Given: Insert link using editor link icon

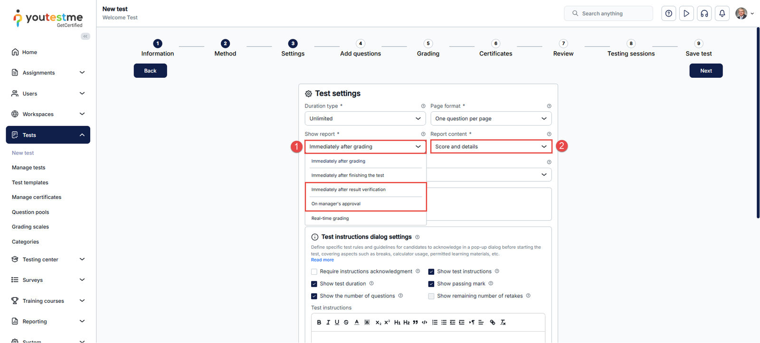Looking at the screenshot, I should pos(493,323).
